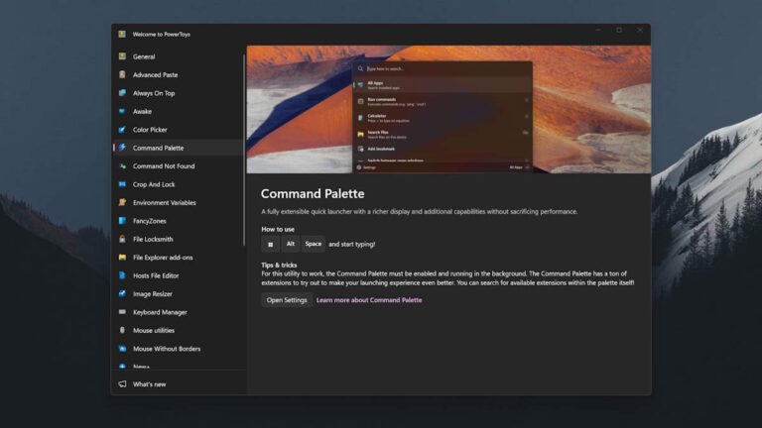
Task: Select the Advanced Paste icon
Action: tap(122, 74)
